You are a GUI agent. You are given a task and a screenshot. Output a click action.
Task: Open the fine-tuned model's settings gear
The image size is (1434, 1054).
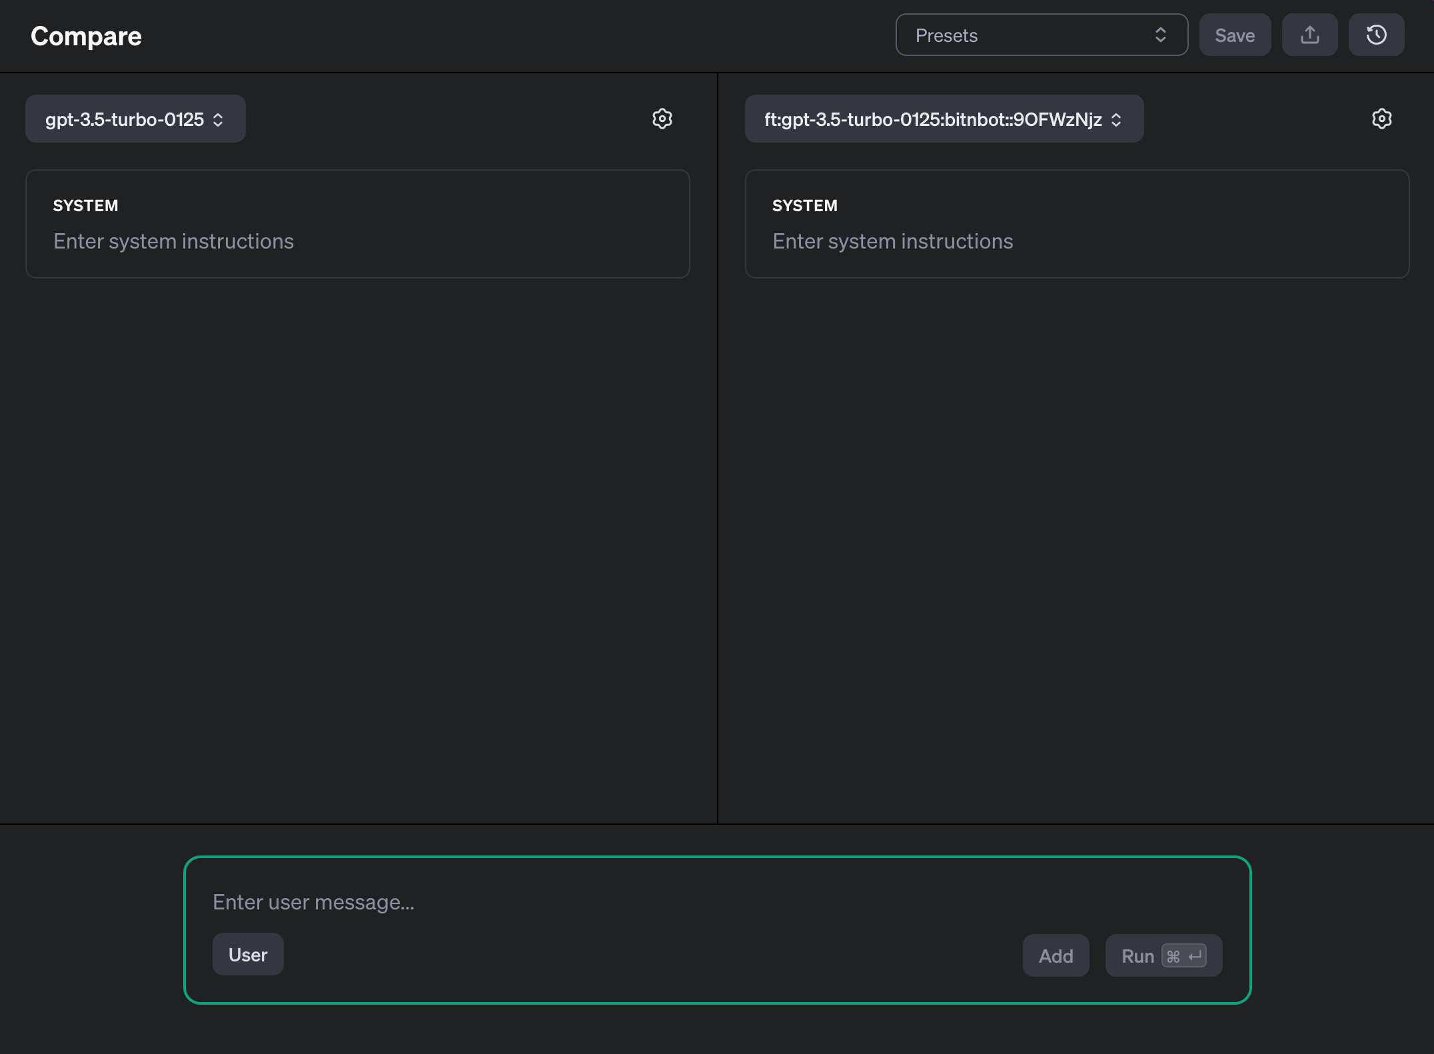[x=1381, y=119]
